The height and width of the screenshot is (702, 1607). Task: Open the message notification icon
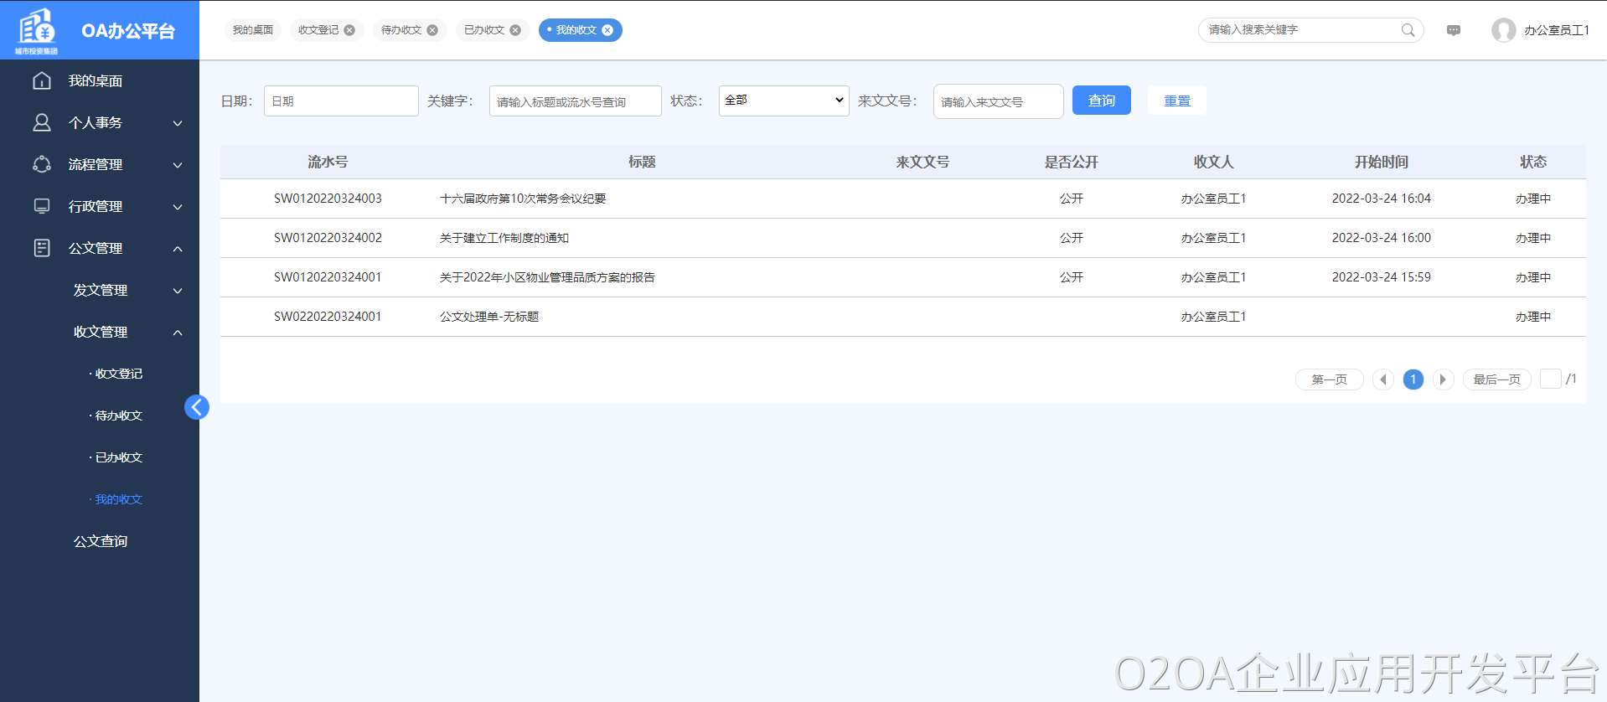(x=1454, y=30)
